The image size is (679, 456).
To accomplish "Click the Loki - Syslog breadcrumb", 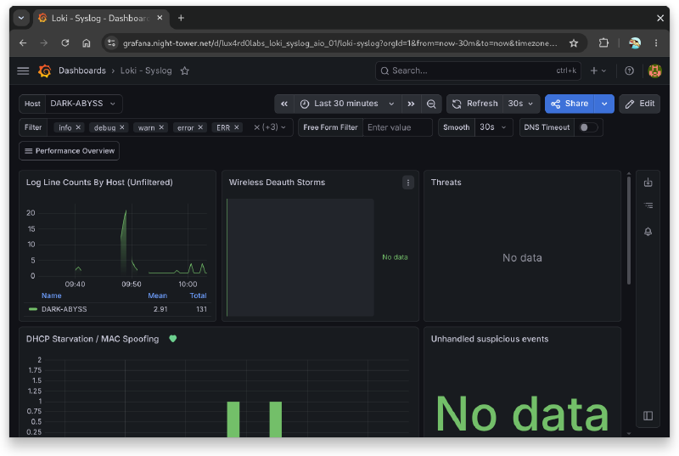I will (x=146, y=70).
